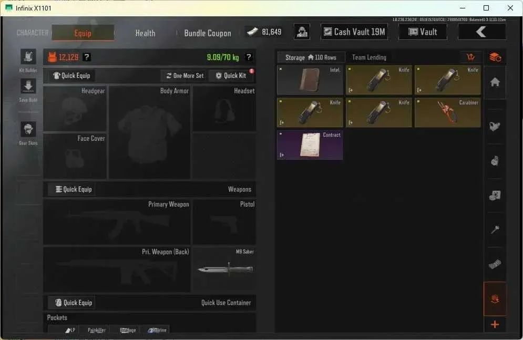This screenshot has width=523, height=340.
Task: Open the Quick Kit button
Action: 231,76
